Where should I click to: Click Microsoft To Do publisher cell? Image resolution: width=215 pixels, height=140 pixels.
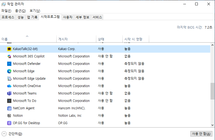[74, 101]
